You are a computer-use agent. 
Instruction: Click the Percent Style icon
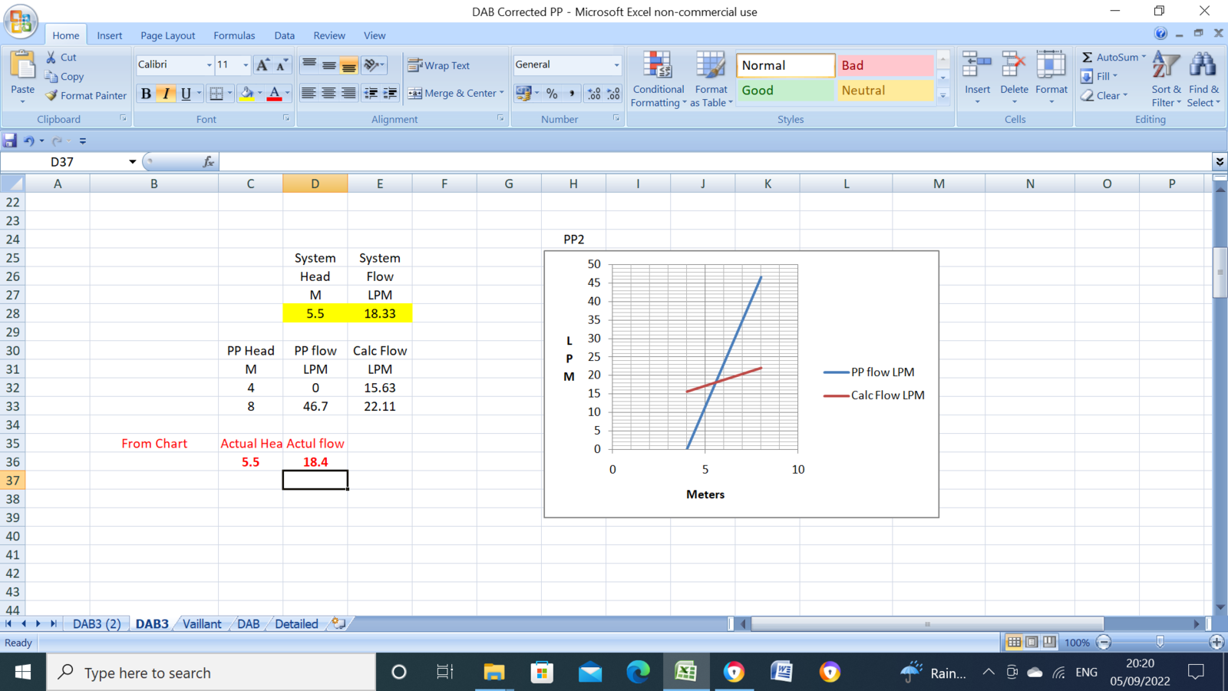point(552,93)
